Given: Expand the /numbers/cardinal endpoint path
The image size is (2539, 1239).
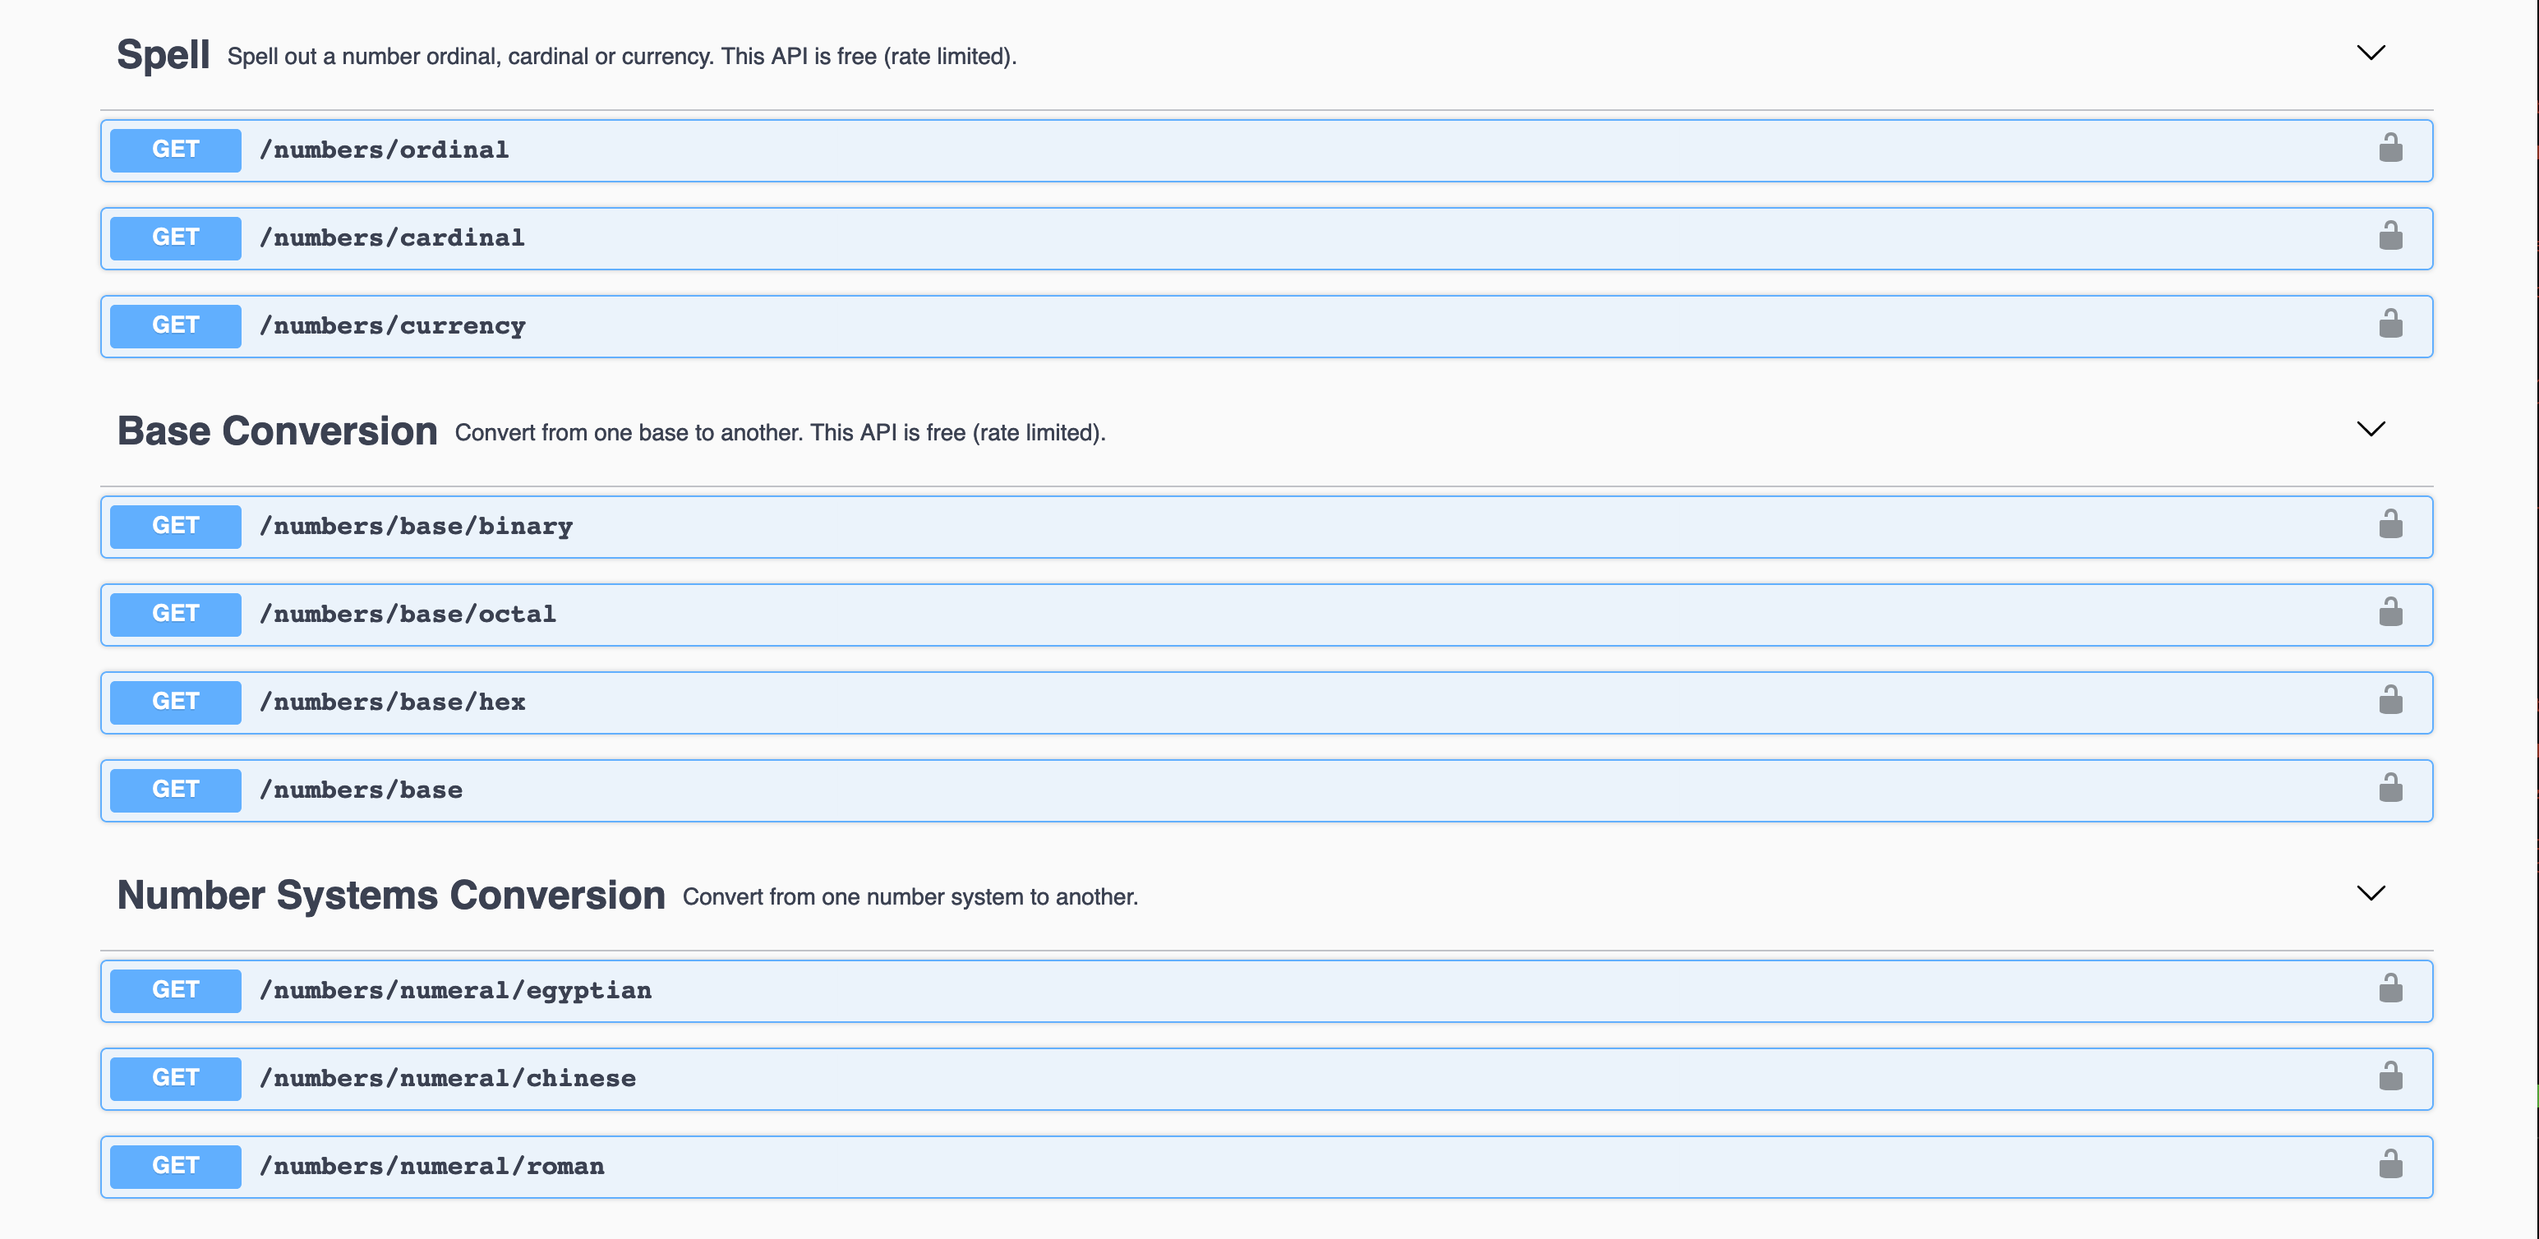Looking at the screenshot, I should (391, 237).
